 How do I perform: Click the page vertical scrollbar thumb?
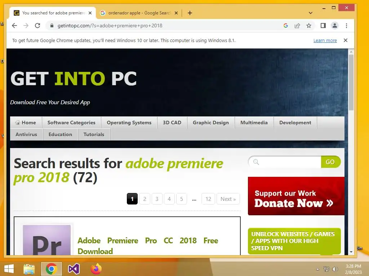coord(351,82)
